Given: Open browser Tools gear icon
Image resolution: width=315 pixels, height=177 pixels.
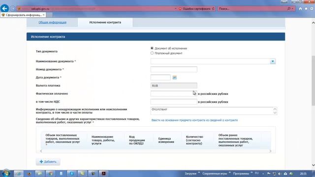Looking at the screenshot, I should (x=312, y=9).
